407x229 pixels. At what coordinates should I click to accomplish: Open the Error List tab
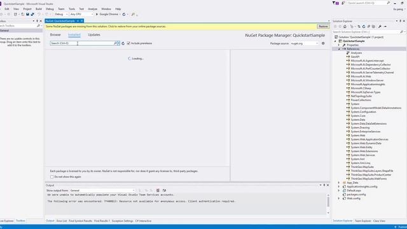tap(62, 221)
